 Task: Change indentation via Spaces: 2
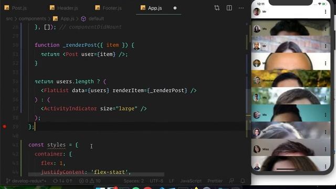(x=133, y=181)
